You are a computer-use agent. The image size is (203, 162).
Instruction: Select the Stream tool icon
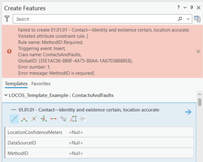tap(83, 119)
